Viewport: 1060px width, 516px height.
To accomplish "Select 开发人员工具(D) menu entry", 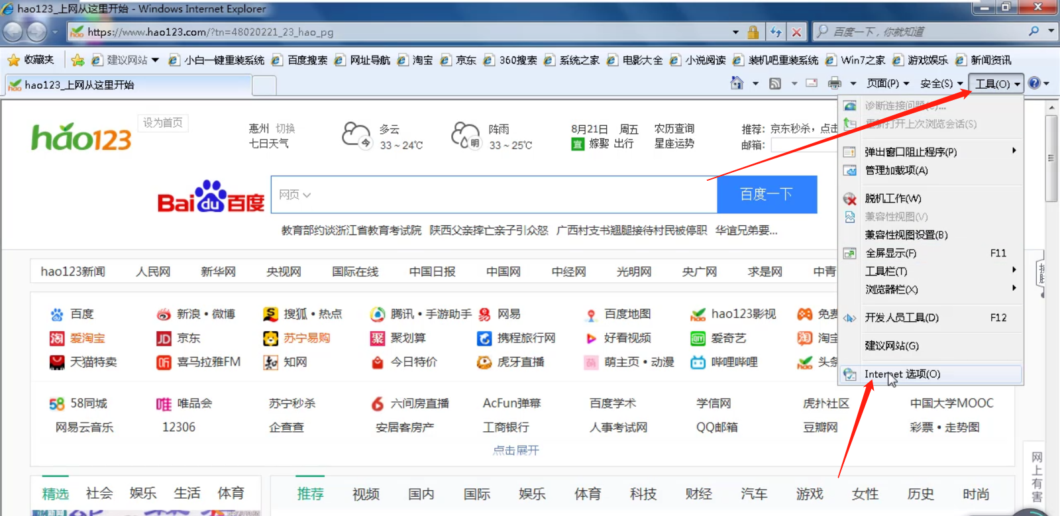I will [902, 318].
